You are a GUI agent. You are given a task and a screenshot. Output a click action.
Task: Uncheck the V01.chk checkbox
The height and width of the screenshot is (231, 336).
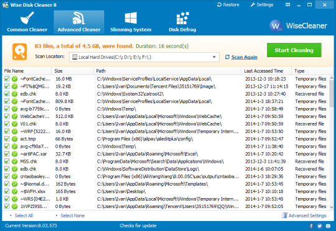coord(7,124)
